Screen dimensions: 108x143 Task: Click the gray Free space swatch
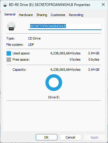[9, 59]
